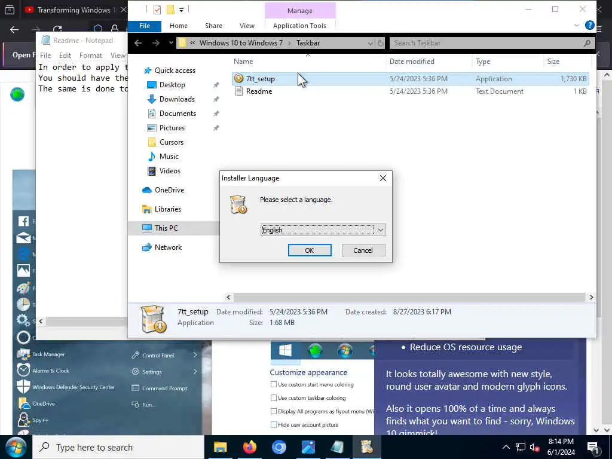612x459 pixels.
Task: Open notification center icon
Action: (x=593, y=447)
